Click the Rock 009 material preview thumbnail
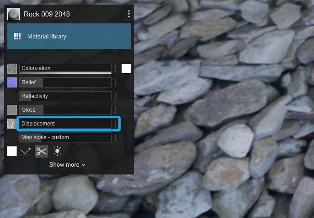Image resolution: width=314 pixels, height=218 pixels. pyautogui.click(x=12, y=14)
